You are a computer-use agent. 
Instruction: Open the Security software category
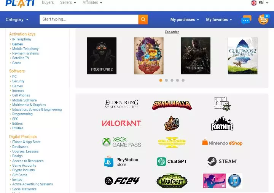(x=18, y=81)
